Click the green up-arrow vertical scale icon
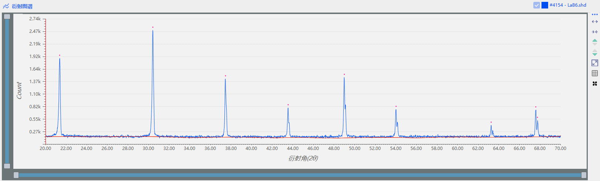Screen dimensions: 600x181 tap(594, 41)
